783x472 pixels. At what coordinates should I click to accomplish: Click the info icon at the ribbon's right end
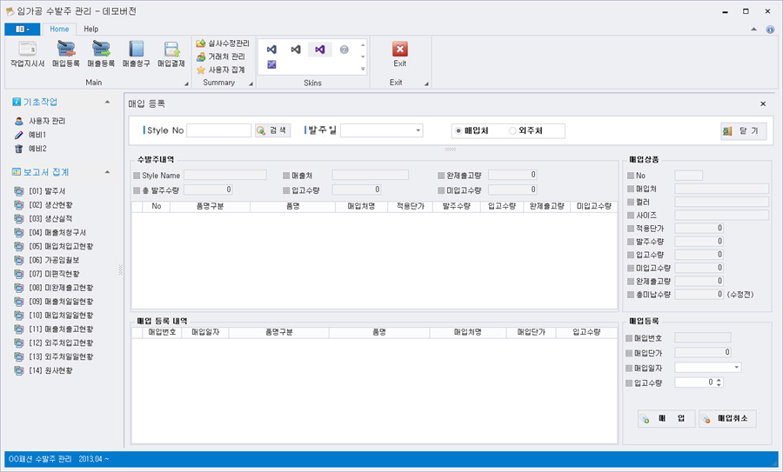pyautogui.click(x=770, y=30)
